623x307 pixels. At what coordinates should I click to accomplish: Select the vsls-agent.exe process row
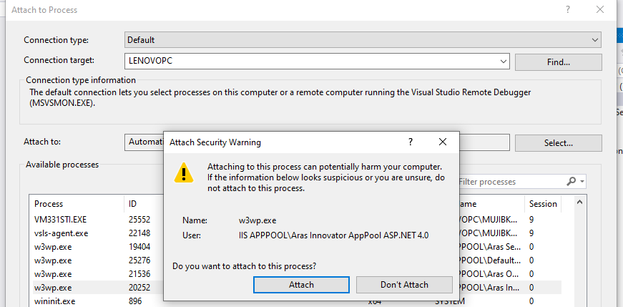295,233
